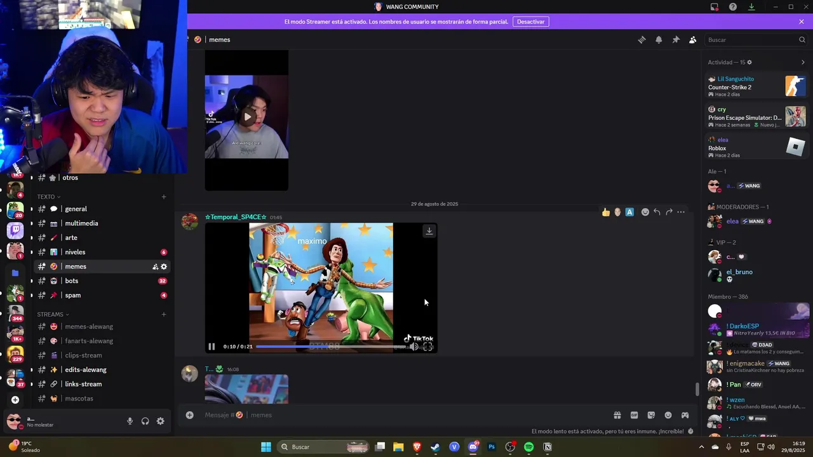Open the threads icon in the channel header
The width and height of the screenshot is (813, 457).
pyautogui.click(x=642, y=39)
